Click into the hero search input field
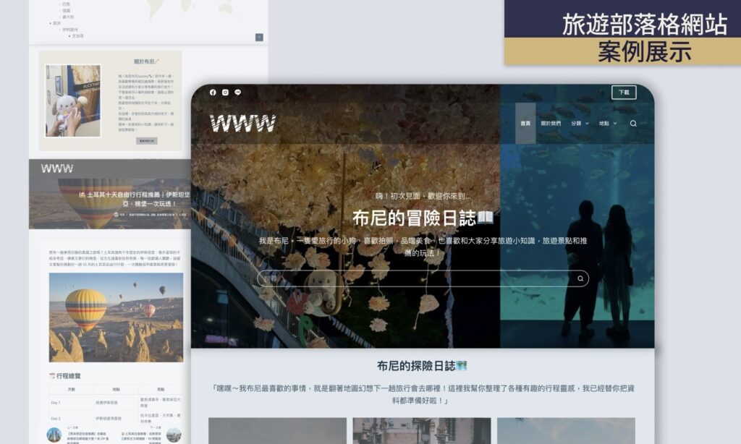Viewport: 741px width, 444px height. point(412,278)
